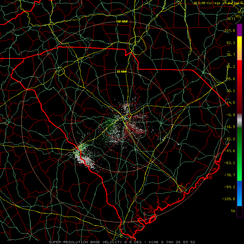Click the 14.5 velocity scale value
The height and width of the screenshot is (244, 244).
[231, 102]
